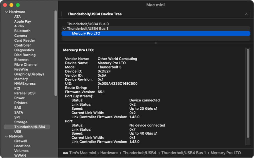The image size is (254, 158).
Task: Open Firewall under the Network section
Action: pyautogui.click(x=20, y=141)
